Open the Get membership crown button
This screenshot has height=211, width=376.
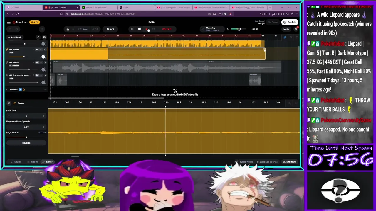tap(34, 22)
